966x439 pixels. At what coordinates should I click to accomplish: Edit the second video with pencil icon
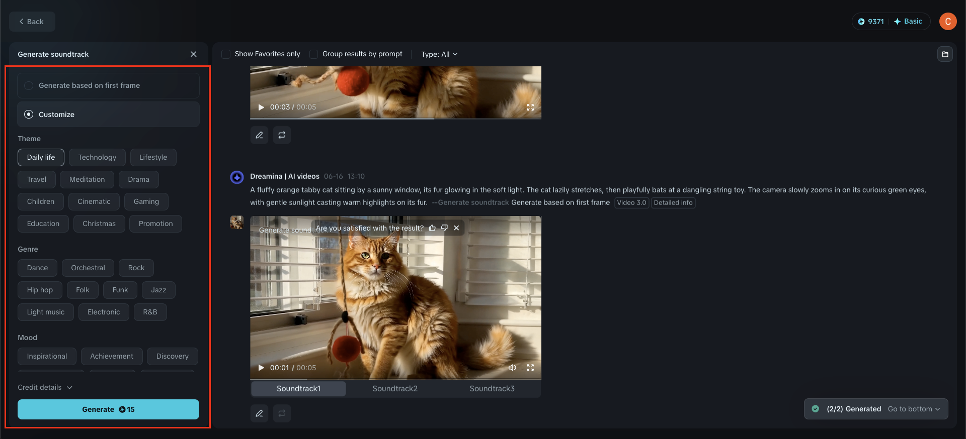point(259,413)
